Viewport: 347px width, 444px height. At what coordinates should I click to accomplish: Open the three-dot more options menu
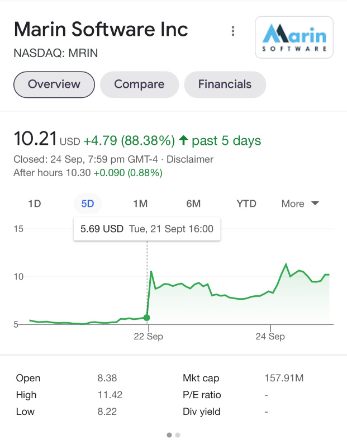pos(233,31)
